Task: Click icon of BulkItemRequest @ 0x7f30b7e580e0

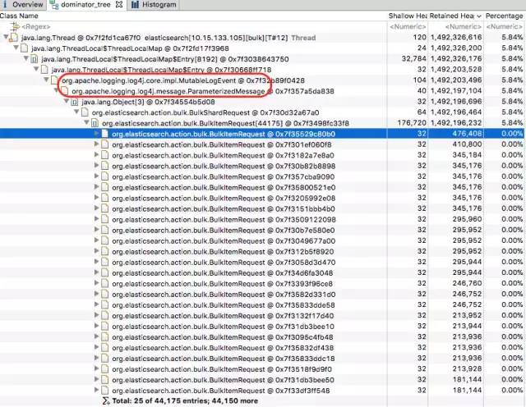Action: click(x=105, y=230)
